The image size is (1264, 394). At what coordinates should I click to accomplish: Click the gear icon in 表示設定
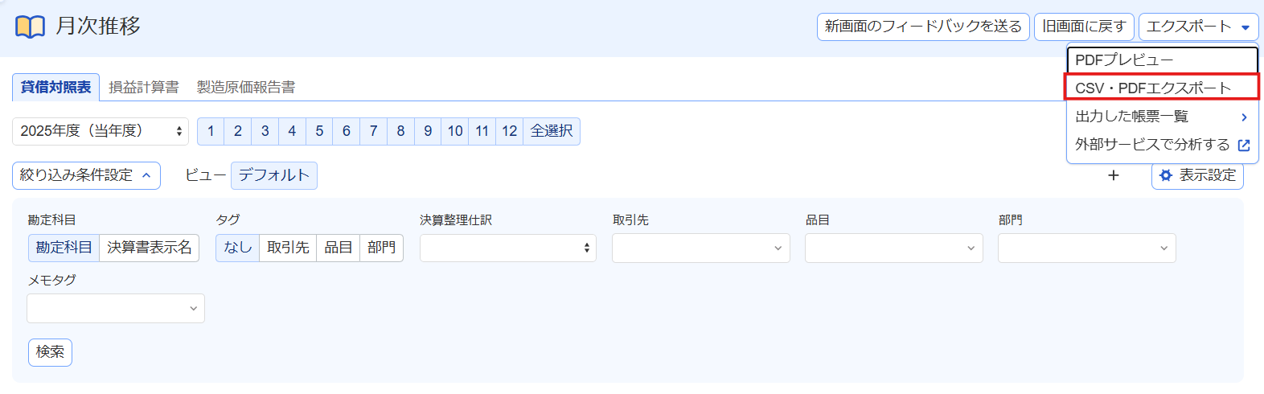click(x=1166, y=175)
